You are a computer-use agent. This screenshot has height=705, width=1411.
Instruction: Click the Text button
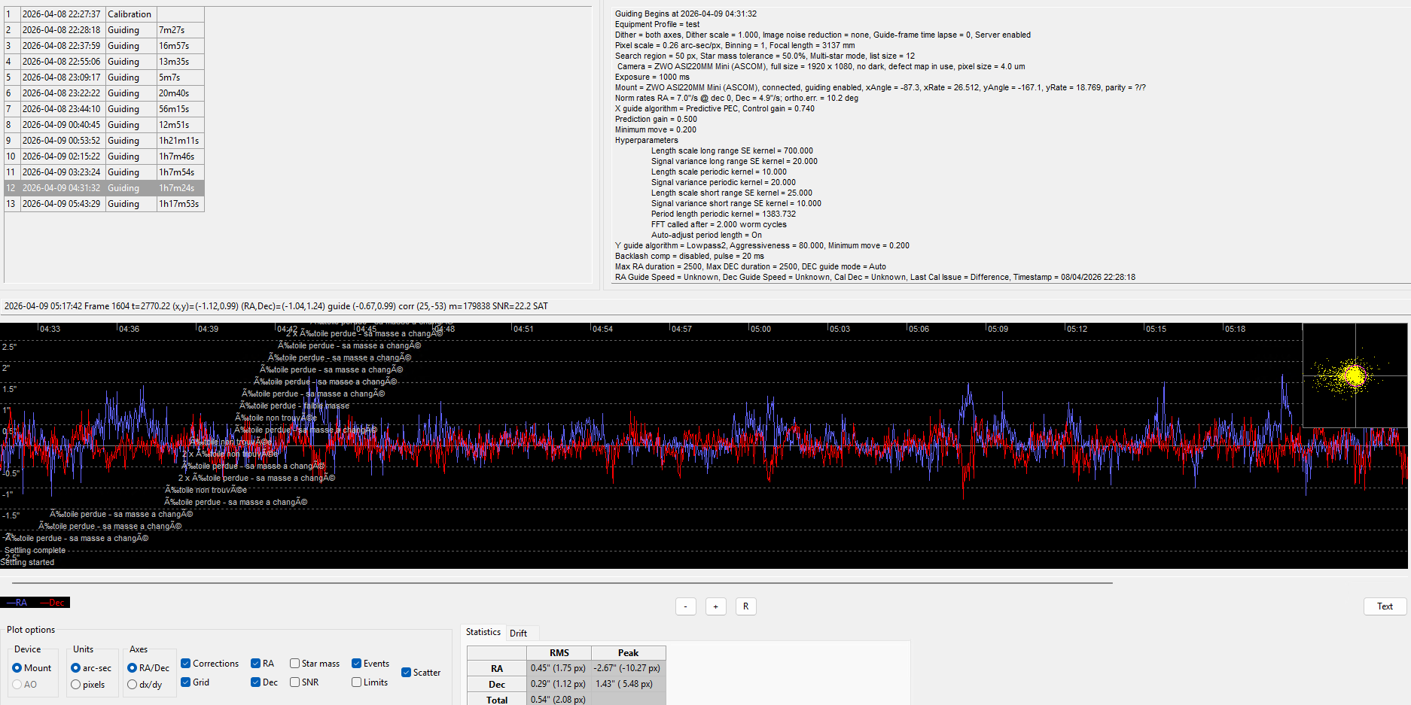1385,606
